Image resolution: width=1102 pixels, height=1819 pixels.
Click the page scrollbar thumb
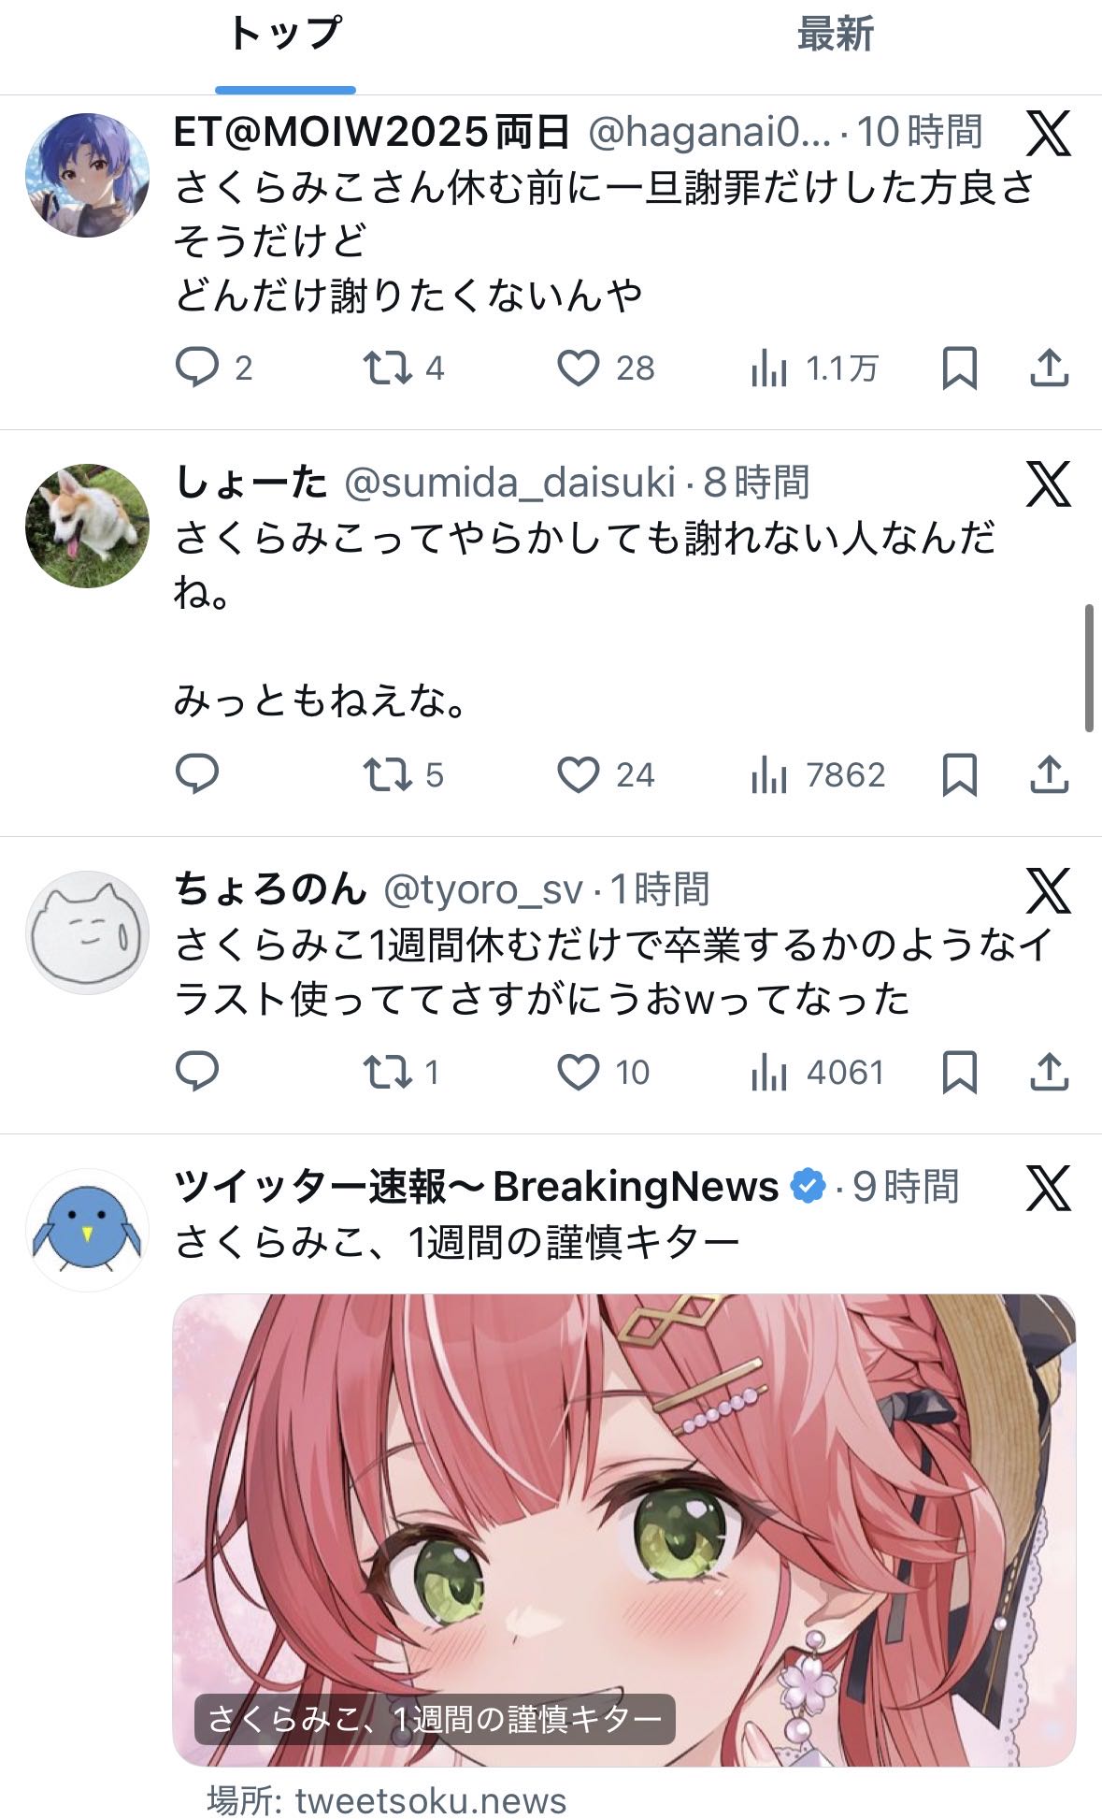click(1089, 668)
